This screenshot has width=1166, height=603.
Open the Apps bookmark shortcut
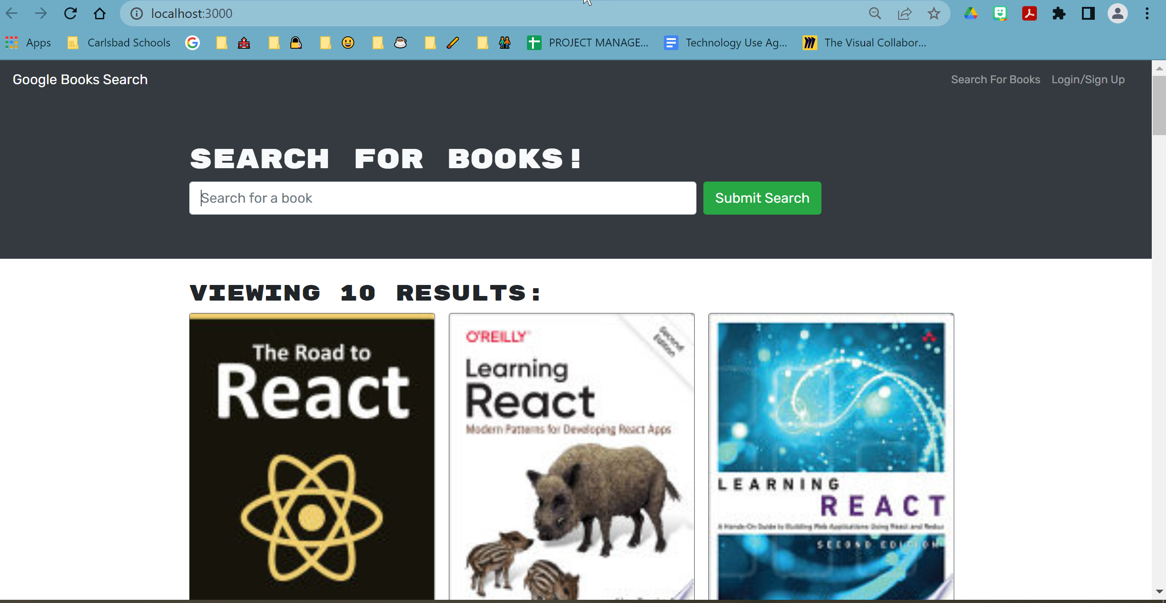pos(28,43)
